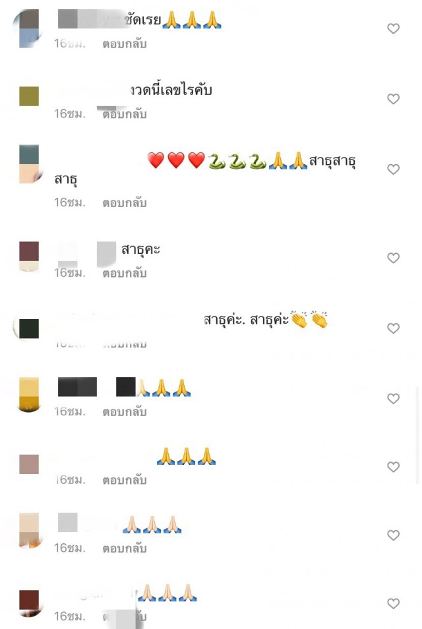Open the olive-green avatar of the "งวดนี้เลขไรคับ" commenter

click(29, 96)
